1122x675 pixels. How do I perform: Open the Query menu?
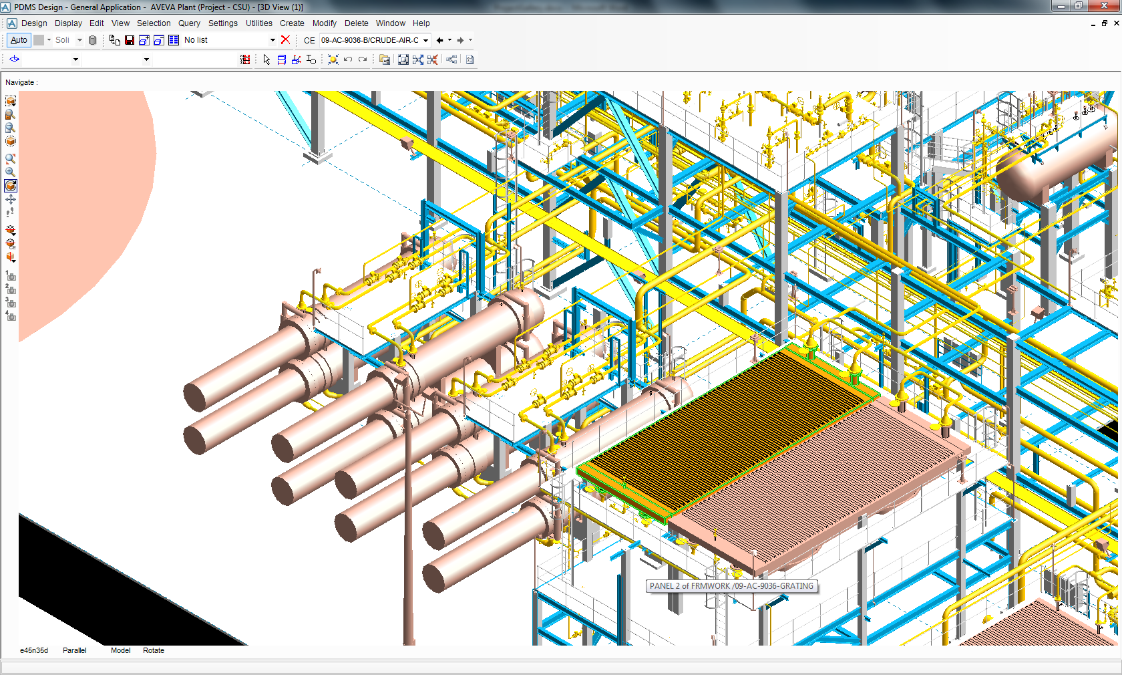tap(189, 23)
